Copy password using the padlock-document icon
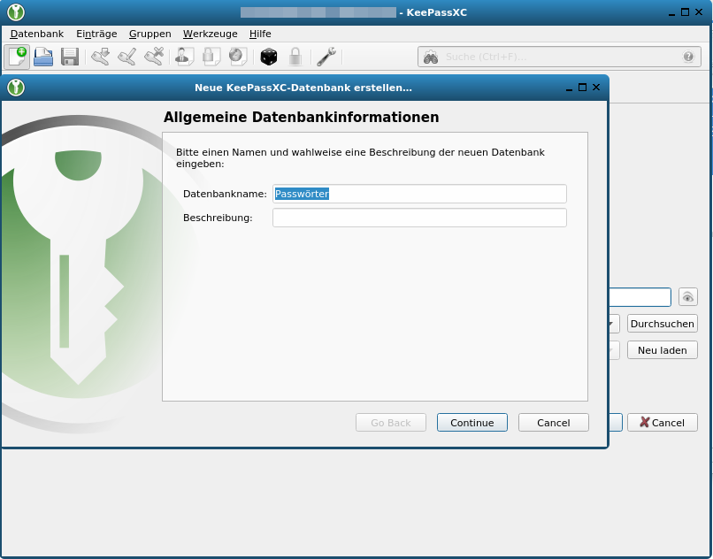The image size is (713, 559). pos(210,56)
